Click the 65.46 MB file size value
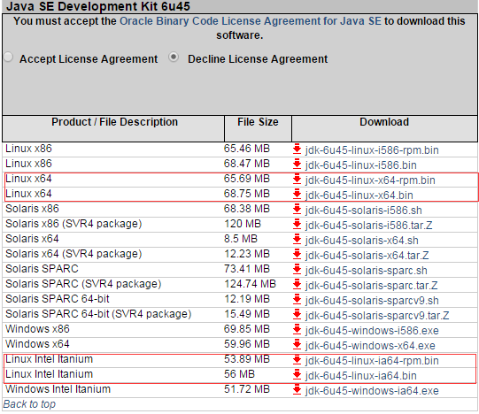This screenshot has width=479, height=414. click(247, 149)
